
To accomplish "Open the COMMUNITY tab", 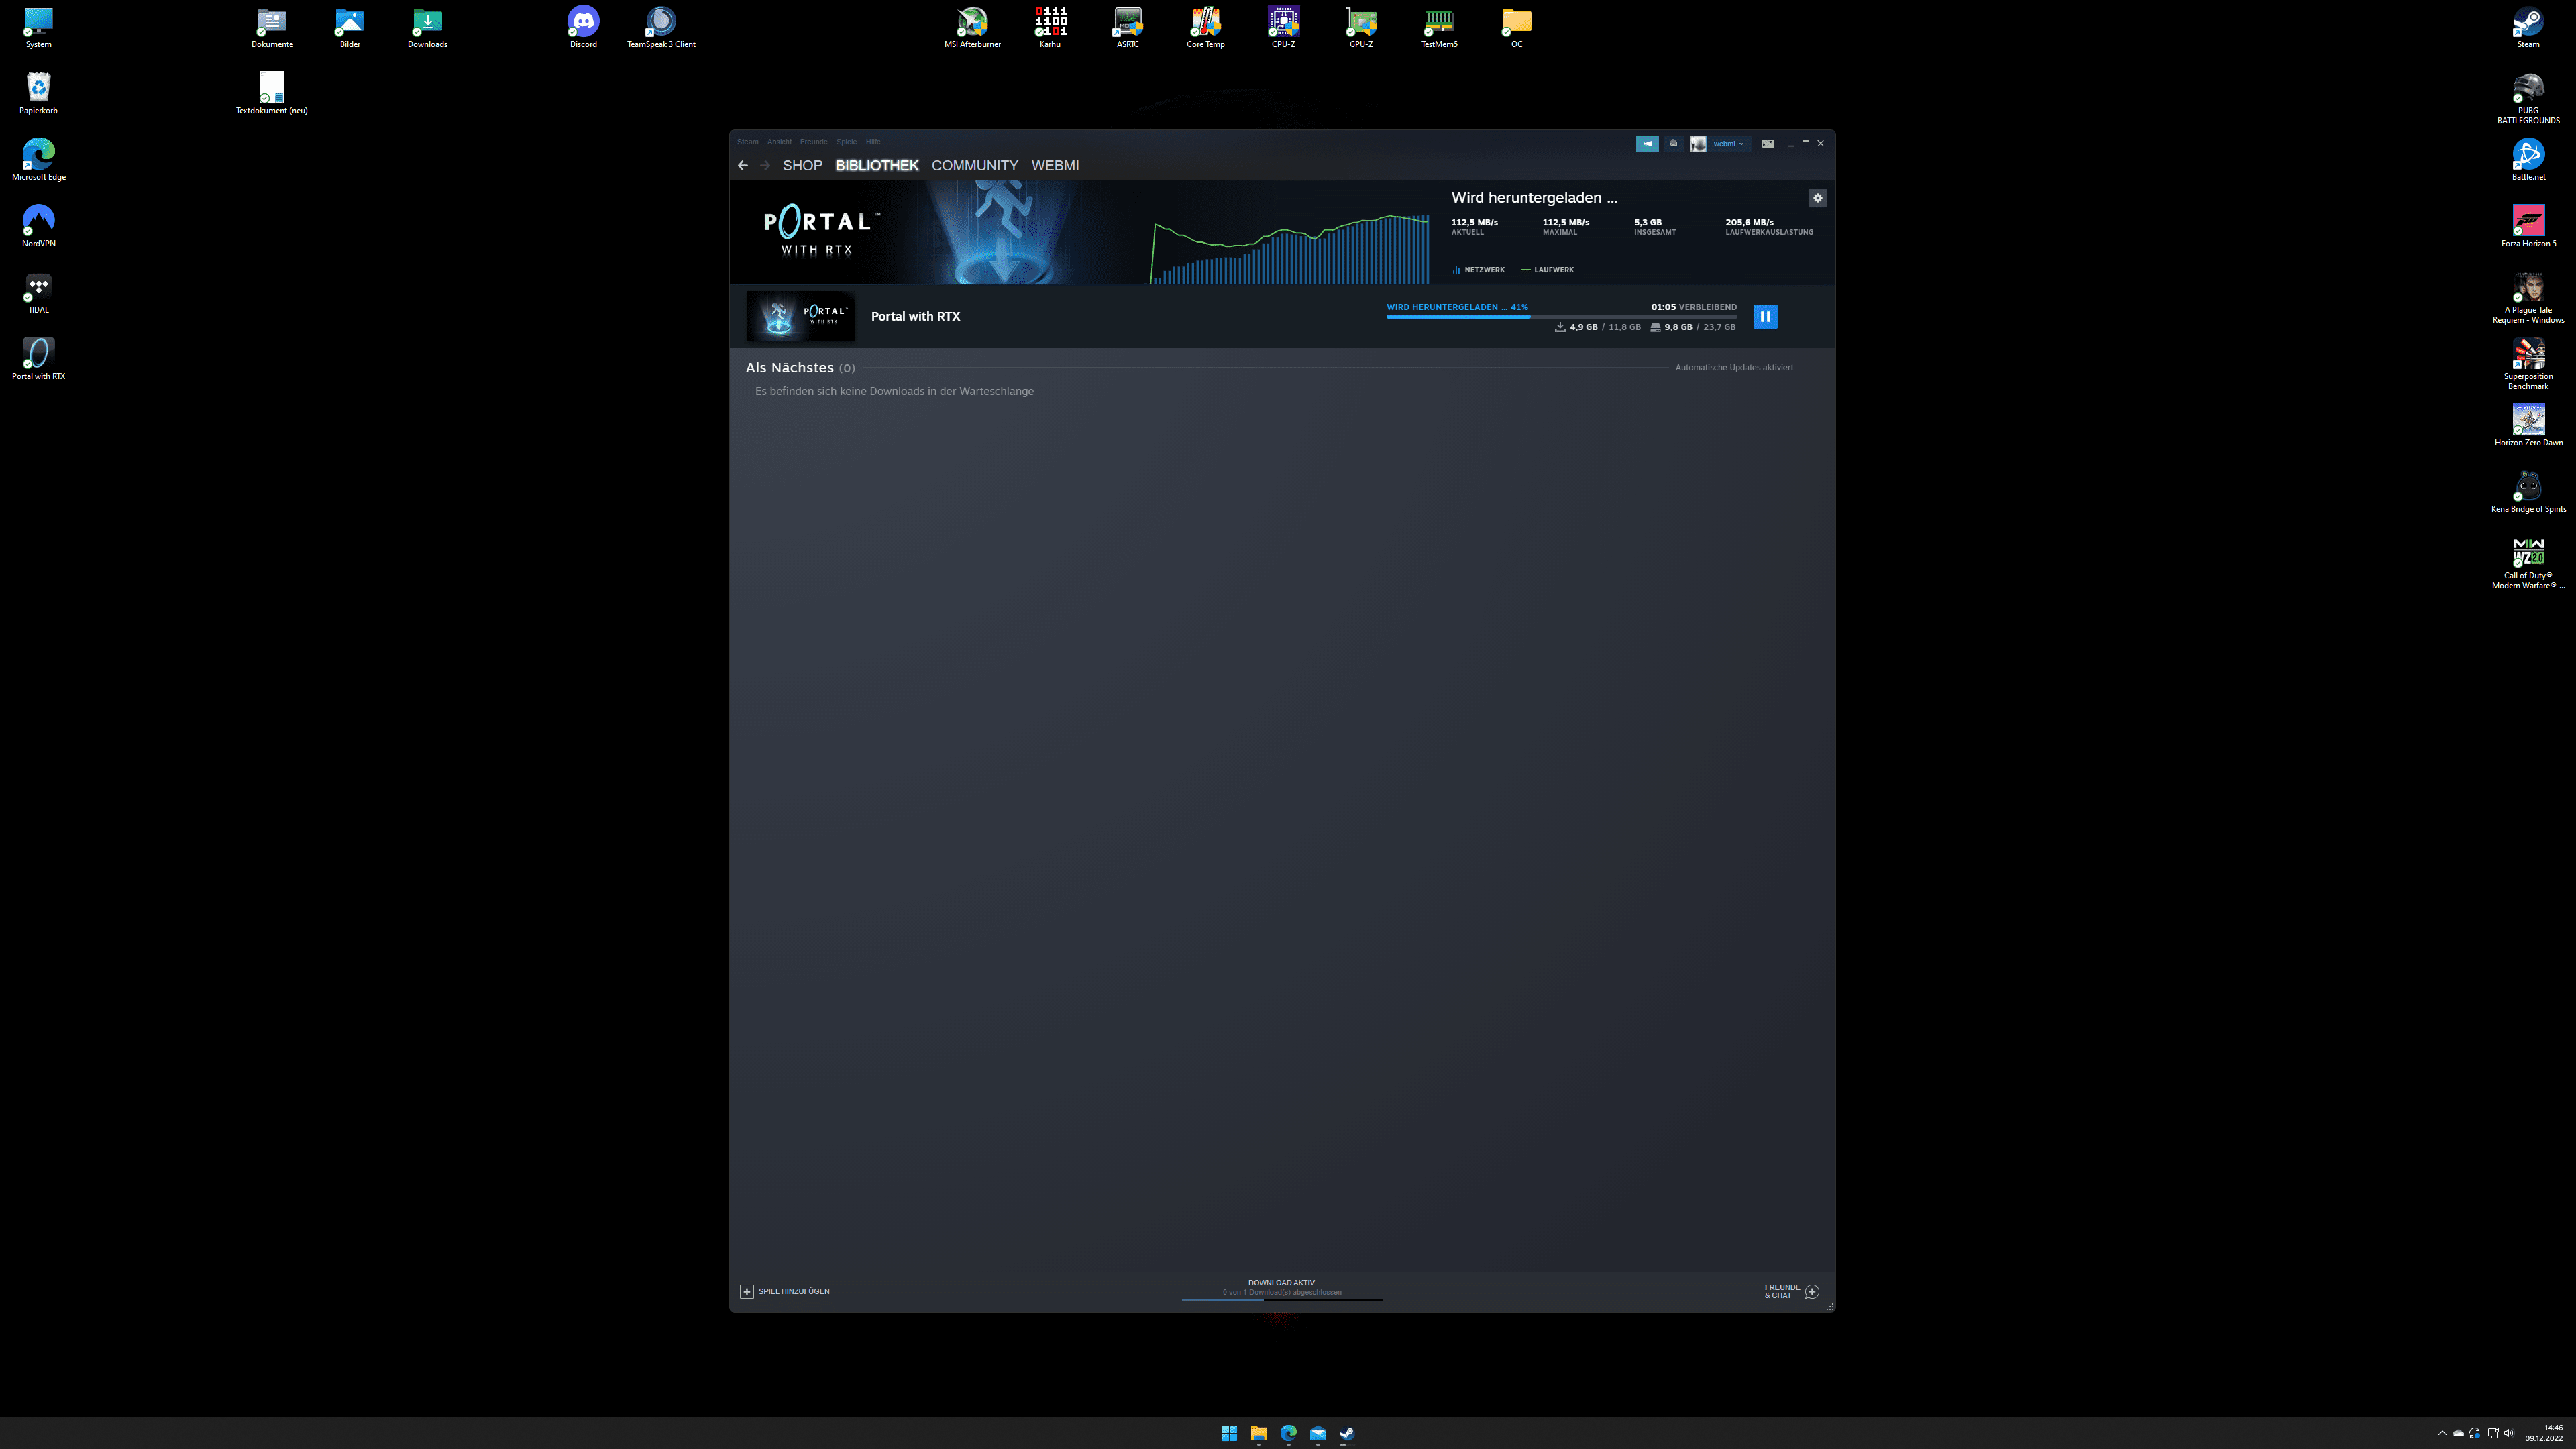I will (x=974, y=166).
